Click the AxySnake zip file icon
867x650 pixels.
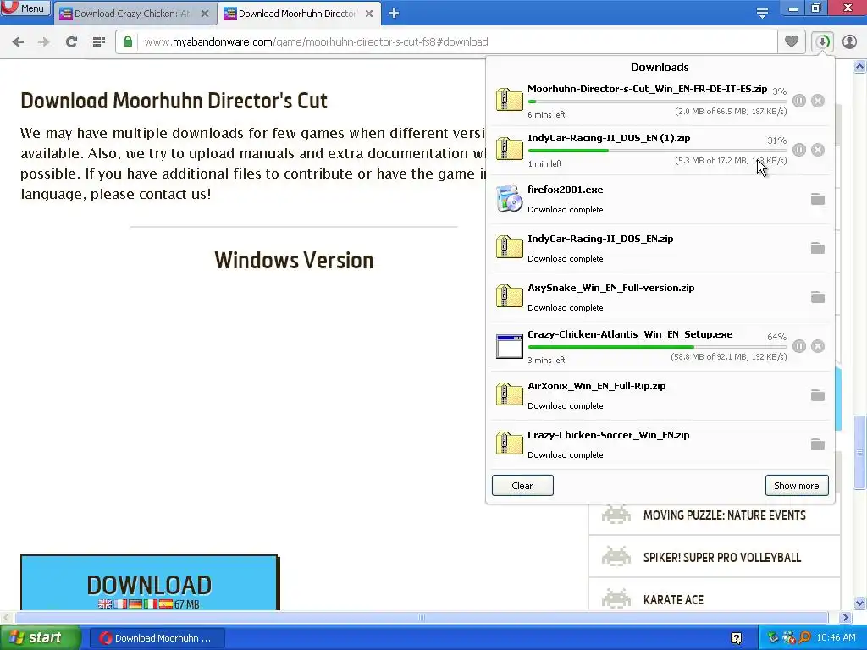[x=509, y=296]
